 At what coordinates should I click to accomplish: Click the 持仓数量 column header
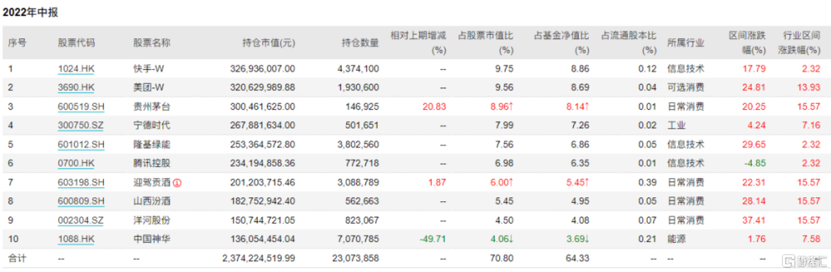click(360, 43)
